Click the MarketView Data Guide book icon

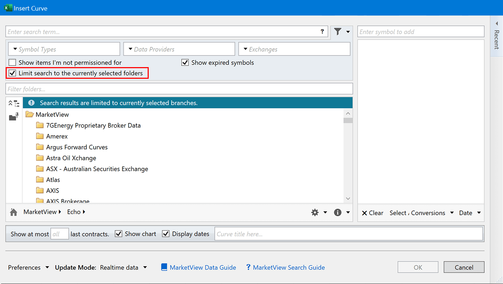164,267
